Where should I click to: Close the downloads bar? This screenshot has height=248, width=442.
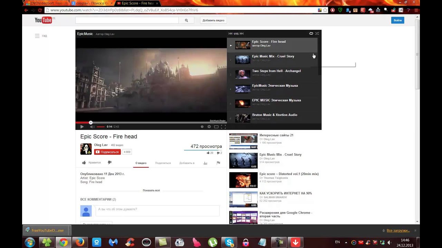(x=415, y=230)
